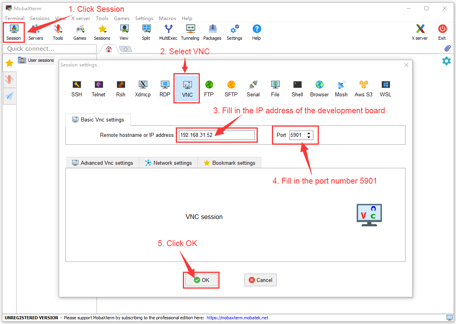The image size is (456, 324).
Task: Open the Tunneling toolbar icon
Action: coord(190,32)
